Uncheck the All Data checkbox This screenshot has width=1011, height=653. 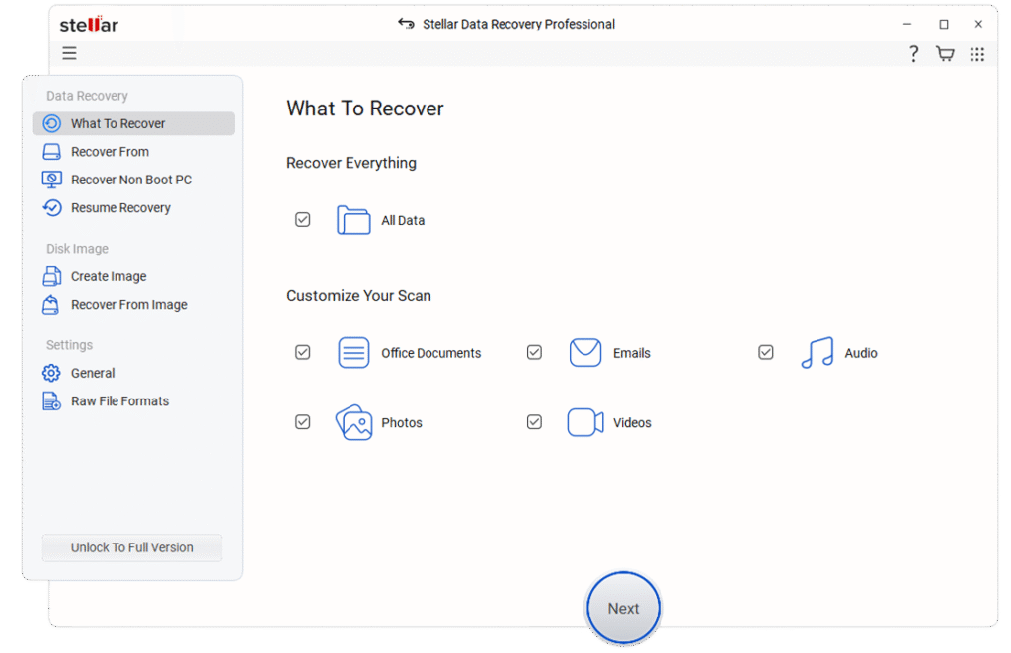303,220
